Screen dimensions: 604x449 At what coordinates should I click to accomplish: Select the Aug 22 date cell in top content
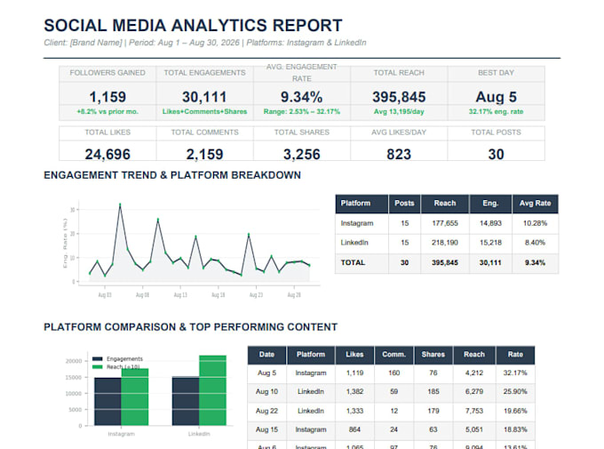point(267,411)
